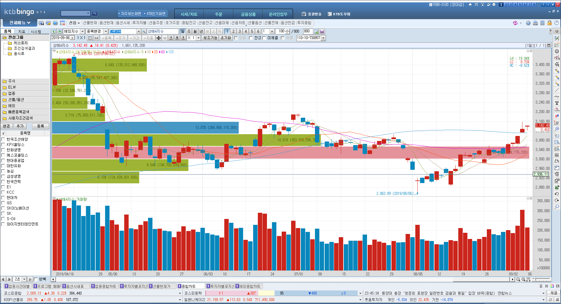The image size is (561, 304).
Task: Click the padlock screen lock icon
Action: (x=550, y=23)
